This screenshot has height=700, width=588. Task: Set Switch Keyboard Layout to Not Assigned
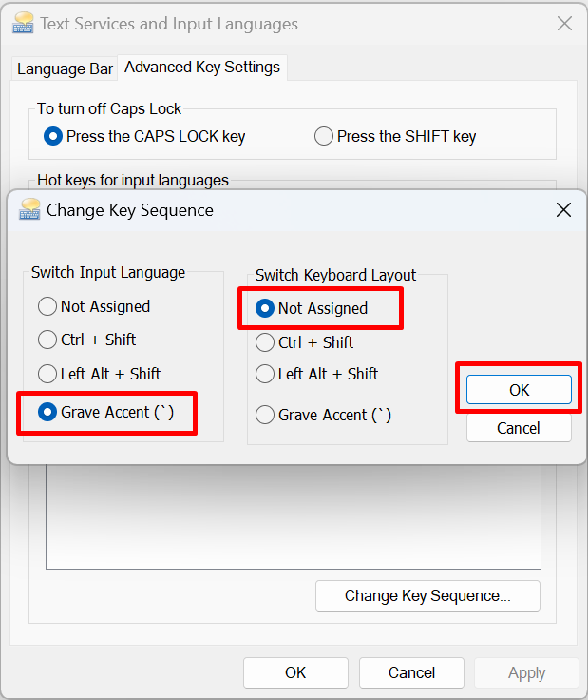point(265,308)
